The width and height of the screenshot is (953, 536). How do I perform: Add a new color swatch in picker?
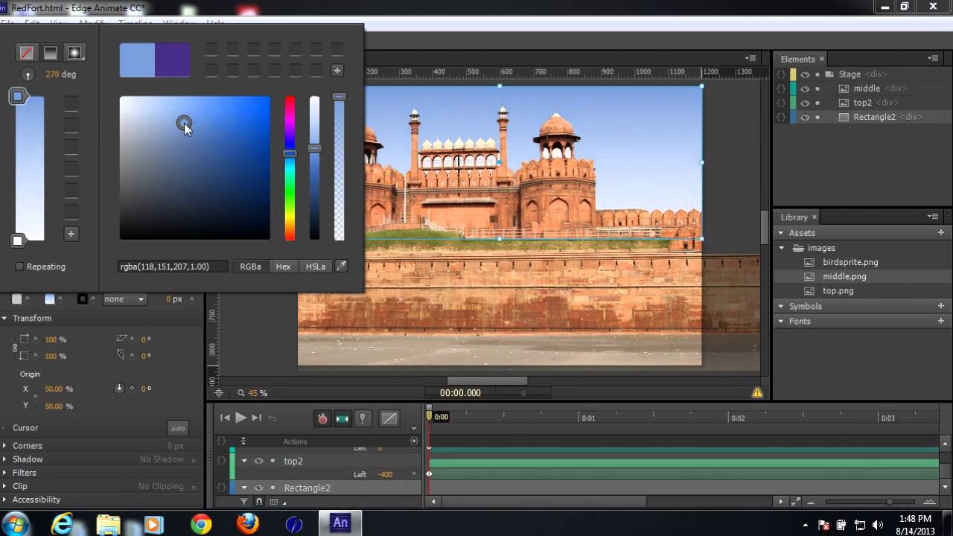337,71
